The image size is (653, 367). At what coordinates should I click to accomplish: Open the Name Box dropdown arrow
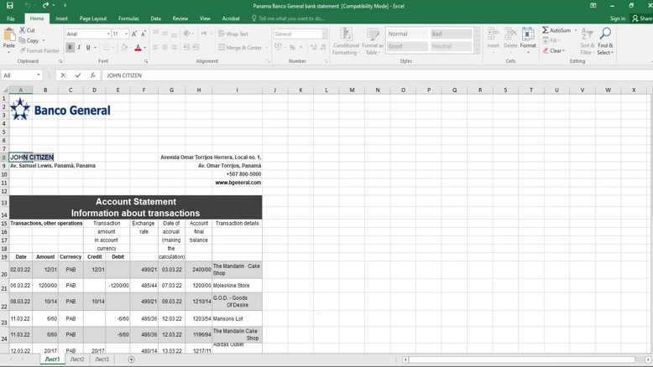[x=39, y=75]
